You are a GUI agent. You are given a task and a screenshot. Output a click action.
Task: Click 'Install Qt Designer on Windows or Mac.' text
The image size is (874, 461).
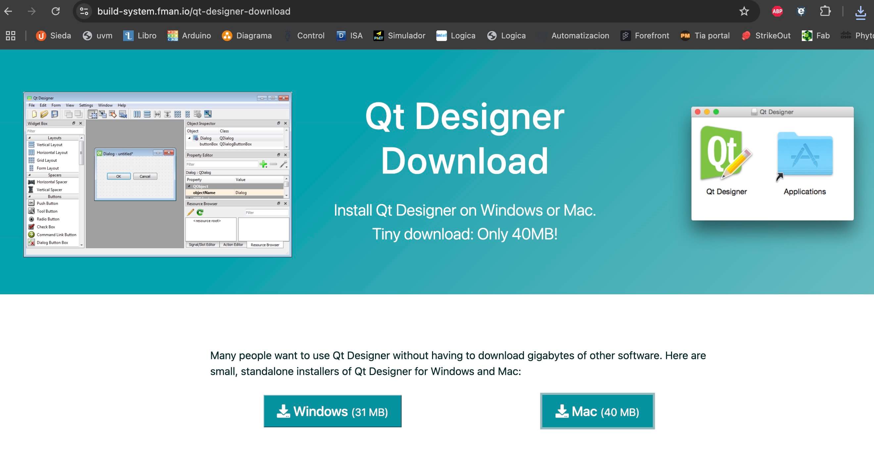pos(465,210)
